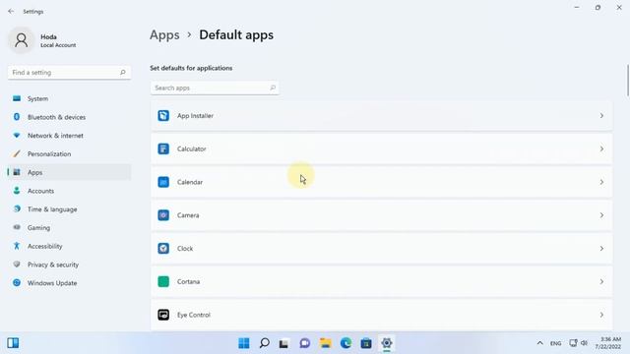Click the Personalization brush icon
630x354 pixels.
17,153
